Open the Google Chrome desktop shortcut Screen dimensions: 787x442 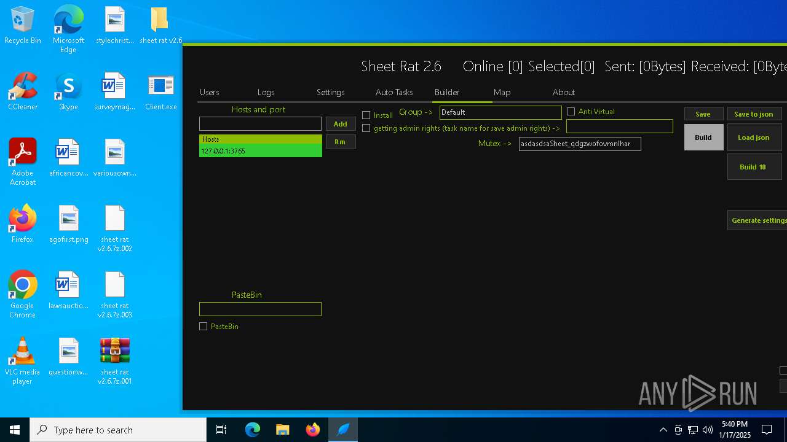[x=23, y=291]
